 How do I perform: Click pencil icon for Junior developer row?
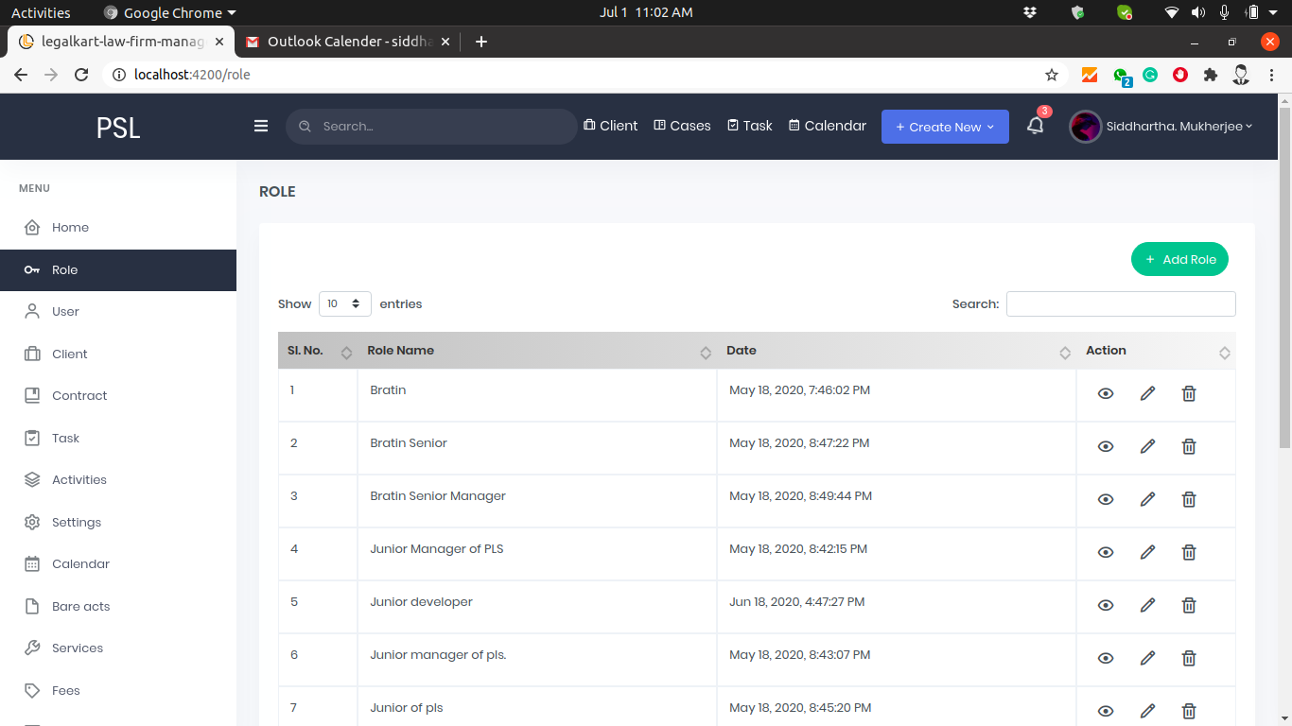tap(1147, 605)
